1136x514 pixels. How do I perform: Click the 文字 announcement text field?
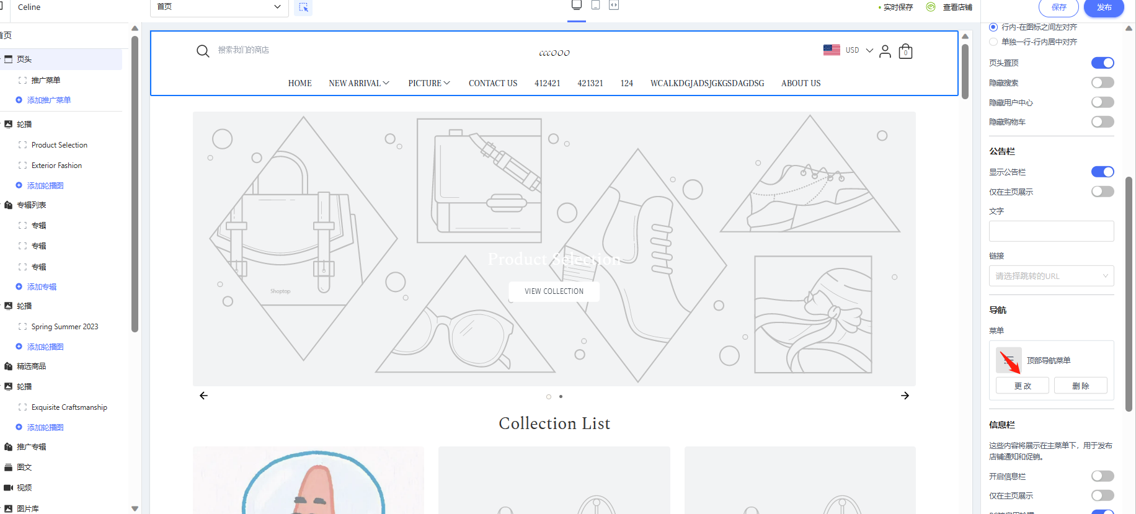(1051, 231)
